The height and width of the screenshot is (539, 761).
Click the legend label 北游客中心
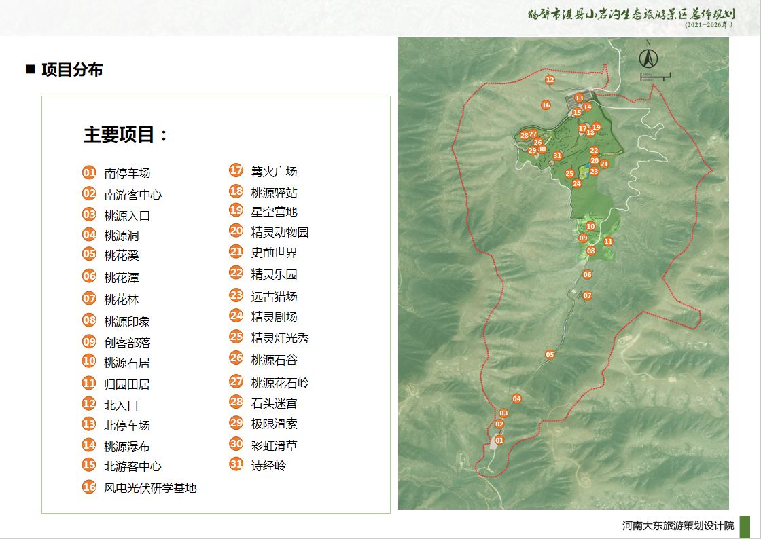tap(133, 466)
